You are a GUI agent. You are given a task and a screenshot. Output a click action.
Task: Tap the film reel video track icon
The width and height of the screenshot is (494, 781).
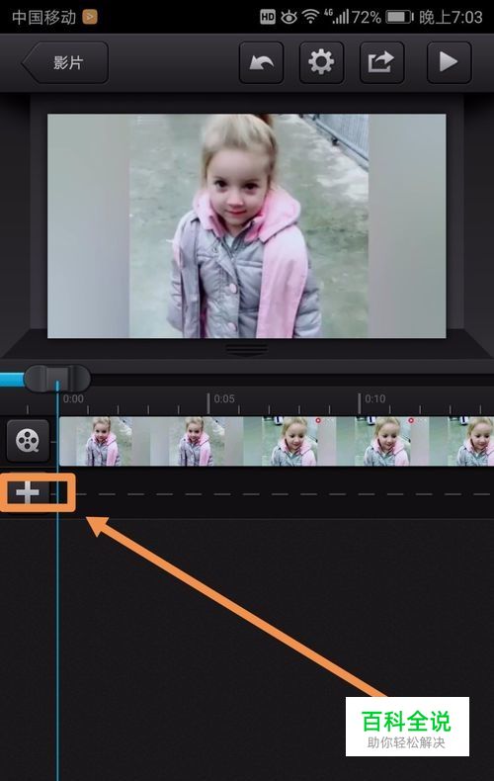tap(28, 440)
